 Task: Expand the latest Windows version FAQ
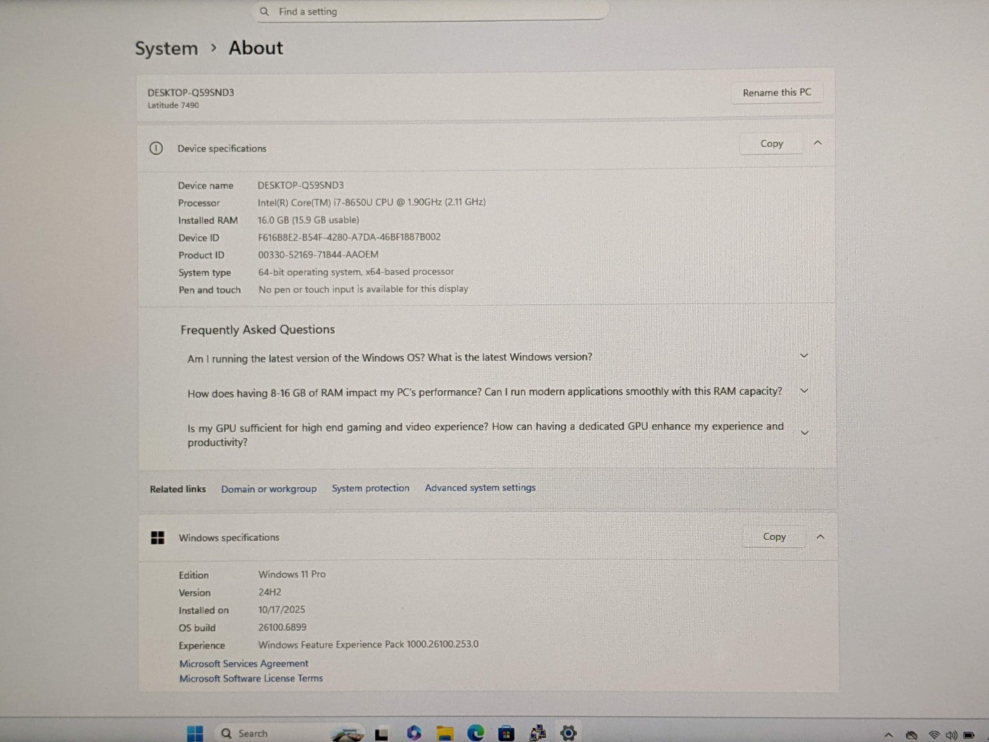point(804,356)
